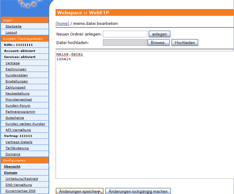Open Umleitung/Redirect settings
This screenshot has width=234, height=194.
click(x=22, y=179)
